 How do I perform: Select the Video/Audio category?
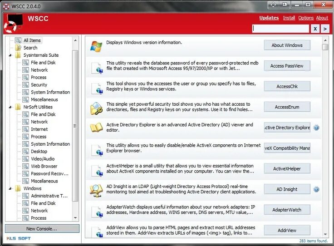click(43, 159)
